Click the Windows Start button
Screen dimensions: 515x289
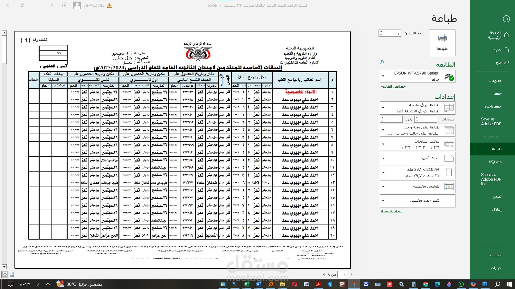509,284
